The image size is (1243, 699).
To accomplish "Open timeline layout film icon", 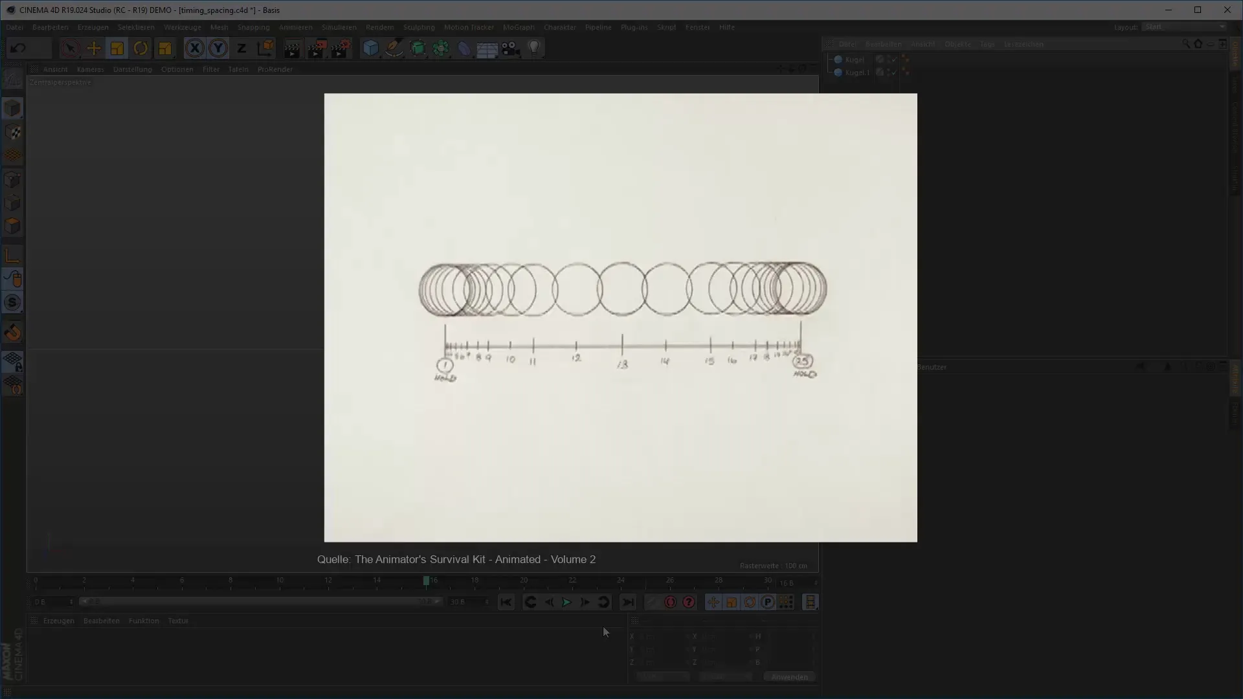I will point(810,603).
